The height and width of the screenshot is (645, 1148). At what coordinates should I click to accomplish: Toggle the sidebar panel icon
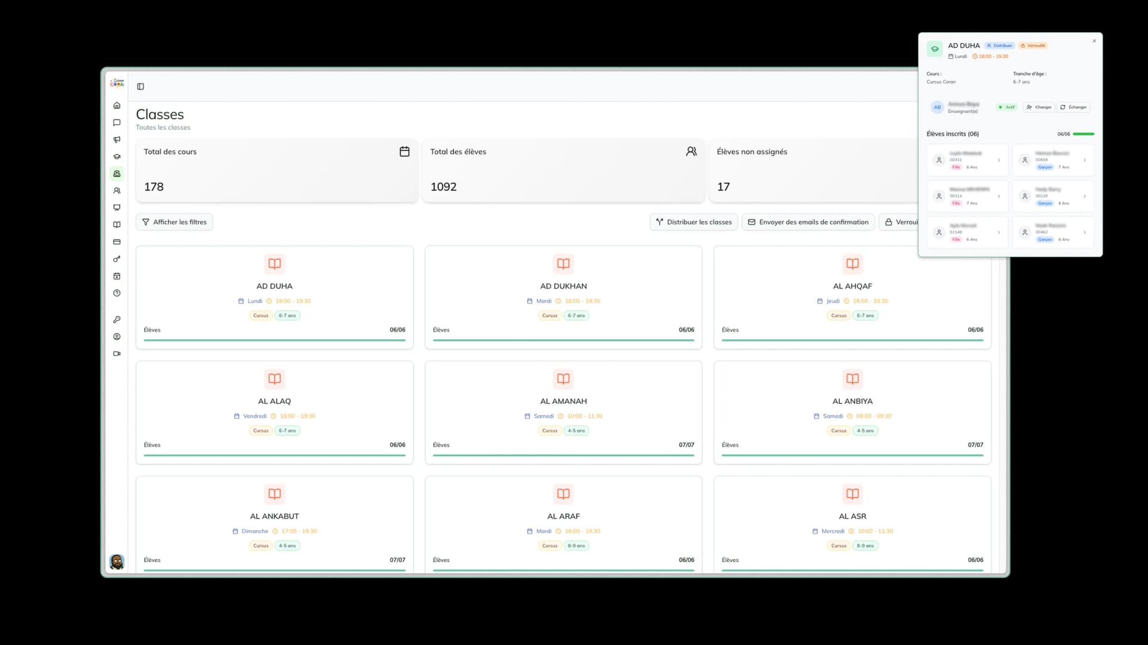[141, 87]
